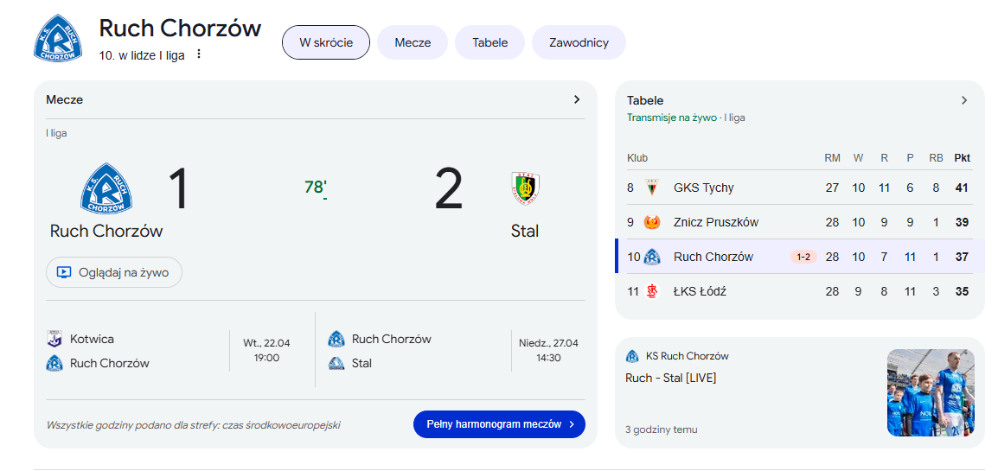Open the Zawodnicy tab
The height and width of the screenshot is (471, 998).
click(579, 42)
